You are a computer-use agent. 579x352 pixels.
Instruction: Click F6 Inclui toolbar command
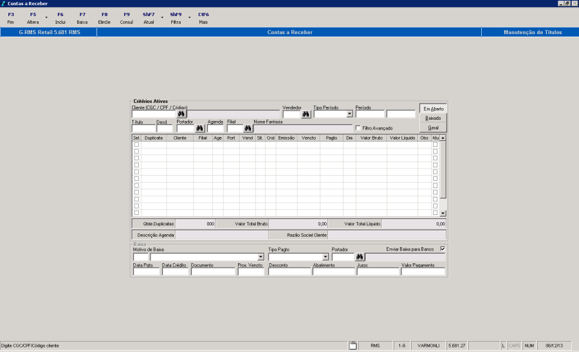pos(60,18)
